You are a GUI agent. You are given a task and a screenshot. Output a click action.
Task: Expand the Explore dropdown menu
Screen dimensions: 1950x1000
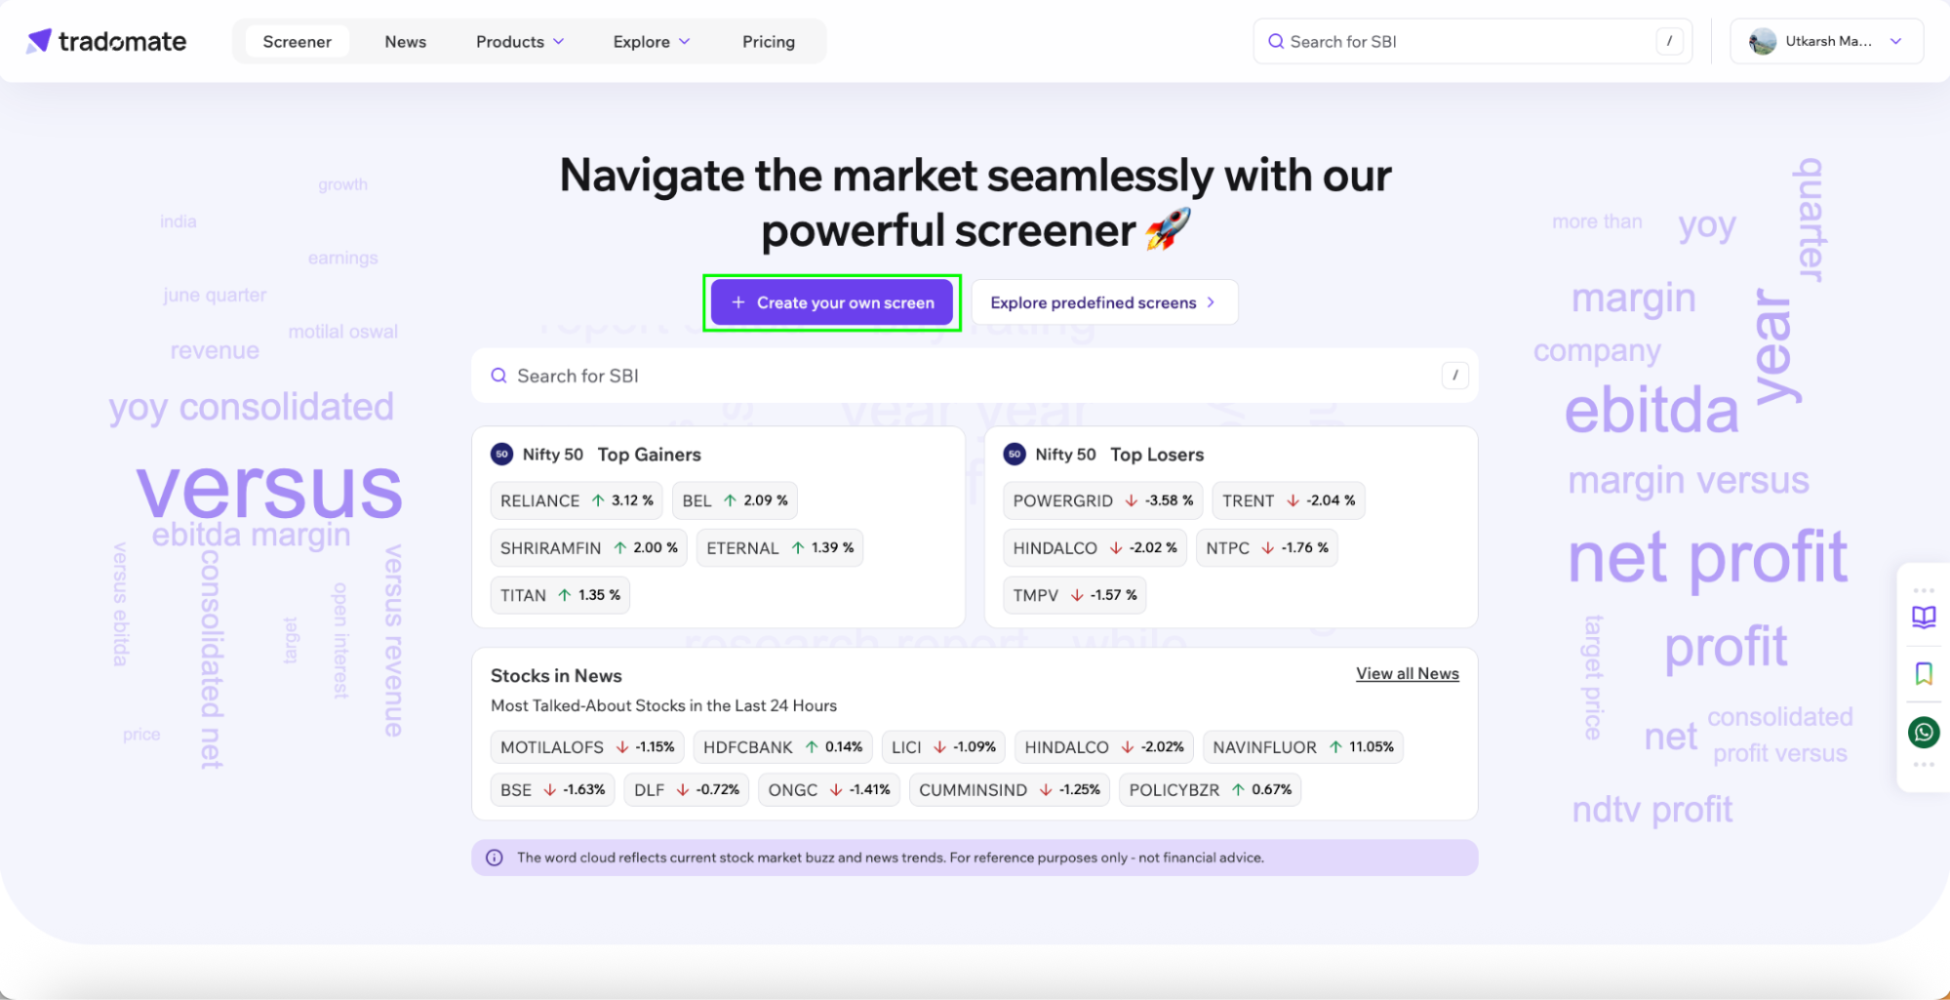[651, 41]
